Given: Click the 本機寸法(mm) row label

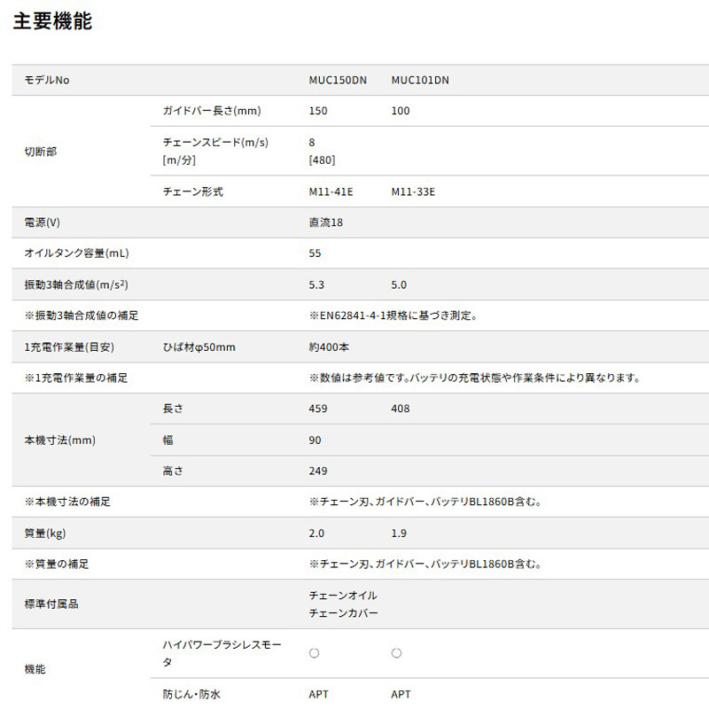Looking at the screenshot, I should pos(59,440).
